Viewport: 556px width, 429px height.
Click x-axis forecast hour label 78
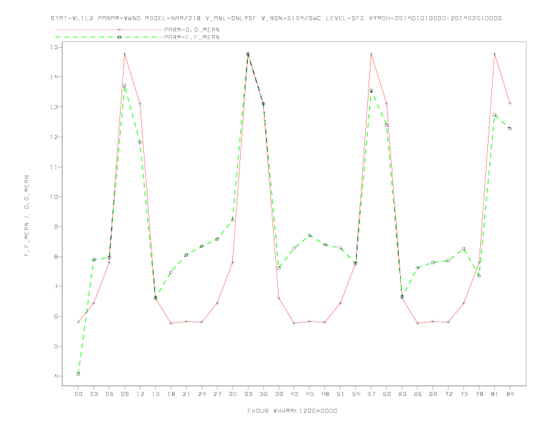(x=479, y=394)
